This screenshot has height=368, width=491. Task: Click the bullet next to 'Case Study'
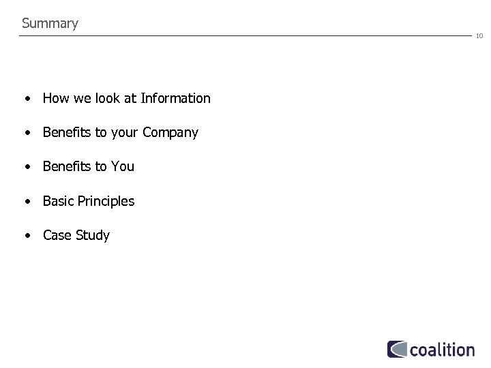[x=26, y=236]
